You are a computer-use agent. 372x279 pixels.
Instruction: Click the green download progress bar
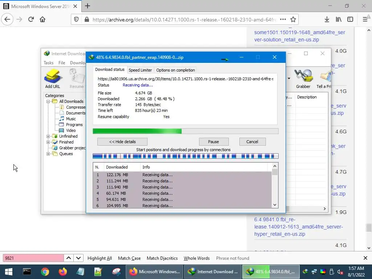[186, 131]
